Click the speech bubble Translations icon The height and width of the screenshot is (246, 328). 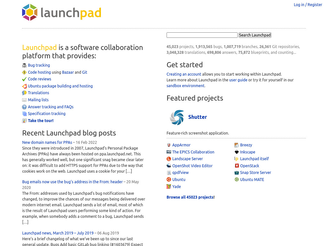[24, 93]
